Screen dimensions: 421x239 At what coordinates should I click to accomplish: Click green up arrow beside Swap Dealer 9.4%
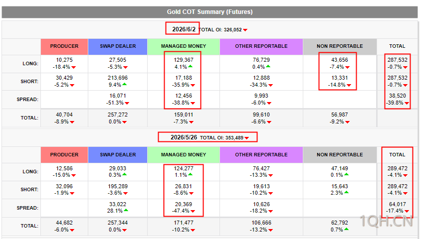pos(125,85)
